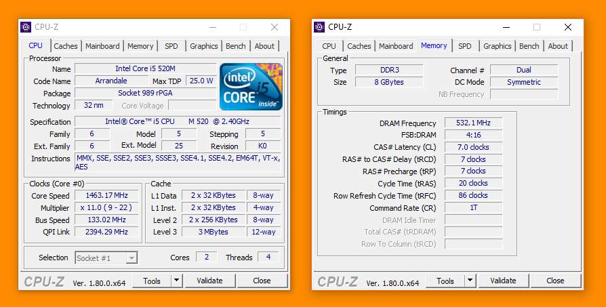Click Core Speed value '1463.17 MHz'

coord(106,195)
